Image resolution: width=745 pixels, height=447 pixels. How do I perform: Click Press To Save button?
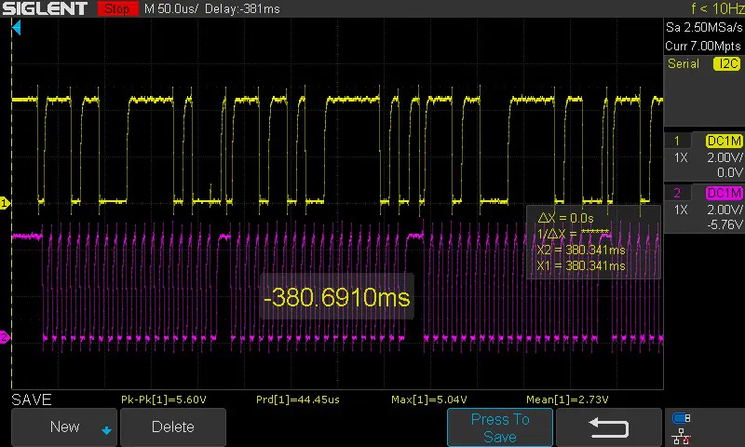click(500, 427)
